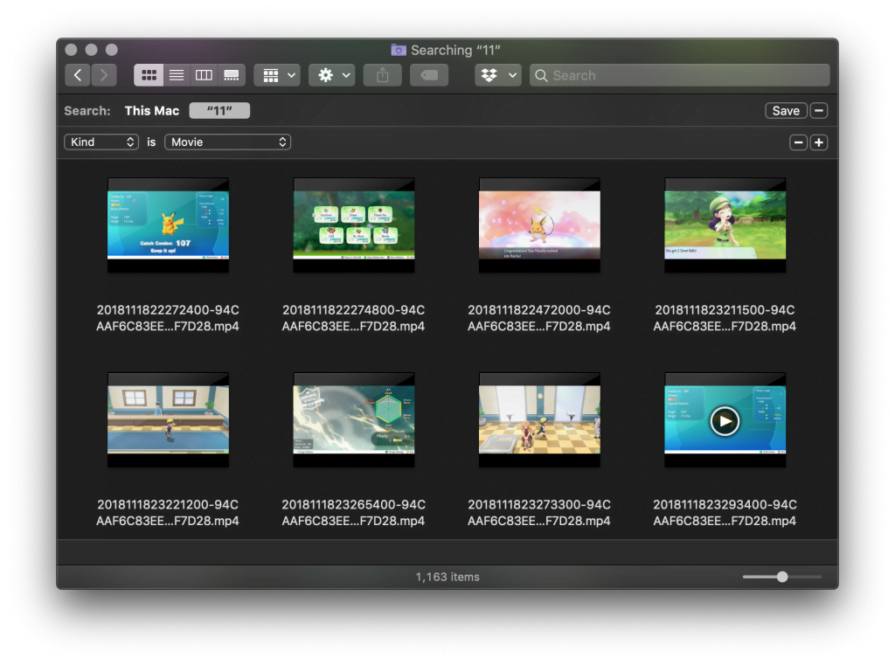The height and width of the screenshot is (664, 895).
Task: Select the checkered floor room thumbnail
Action: [539, 420]
